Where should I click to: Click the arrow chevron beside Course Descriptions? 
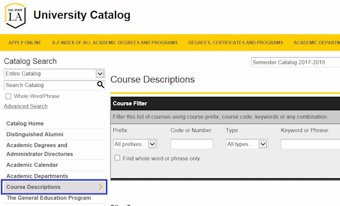coord(100,187)
